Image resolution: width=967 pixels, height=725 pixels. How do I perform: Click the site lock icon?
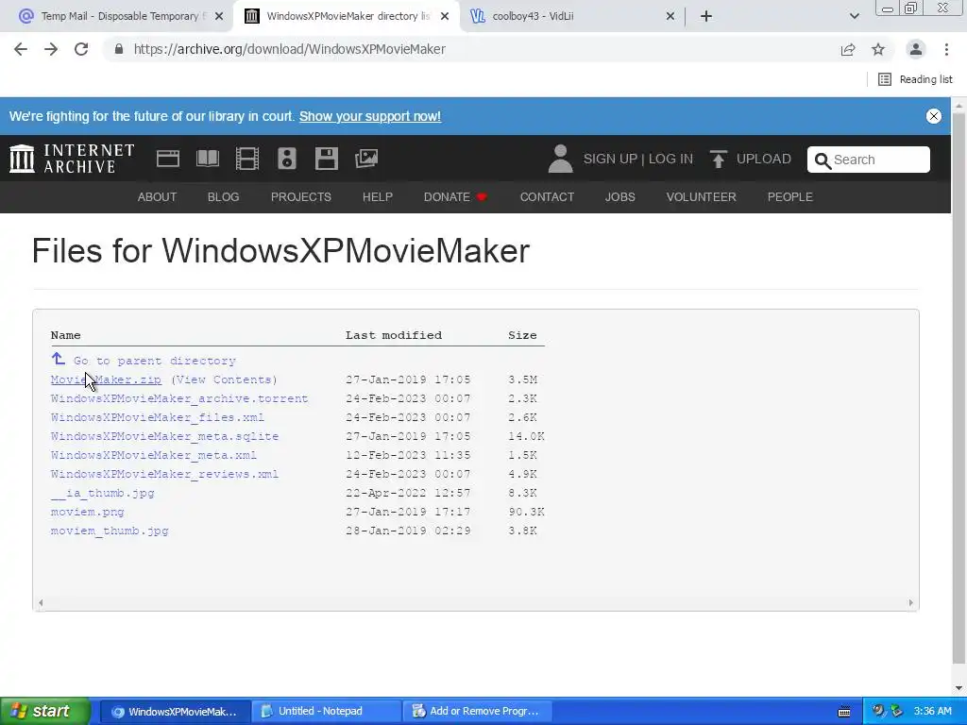(x=119, y=49)
